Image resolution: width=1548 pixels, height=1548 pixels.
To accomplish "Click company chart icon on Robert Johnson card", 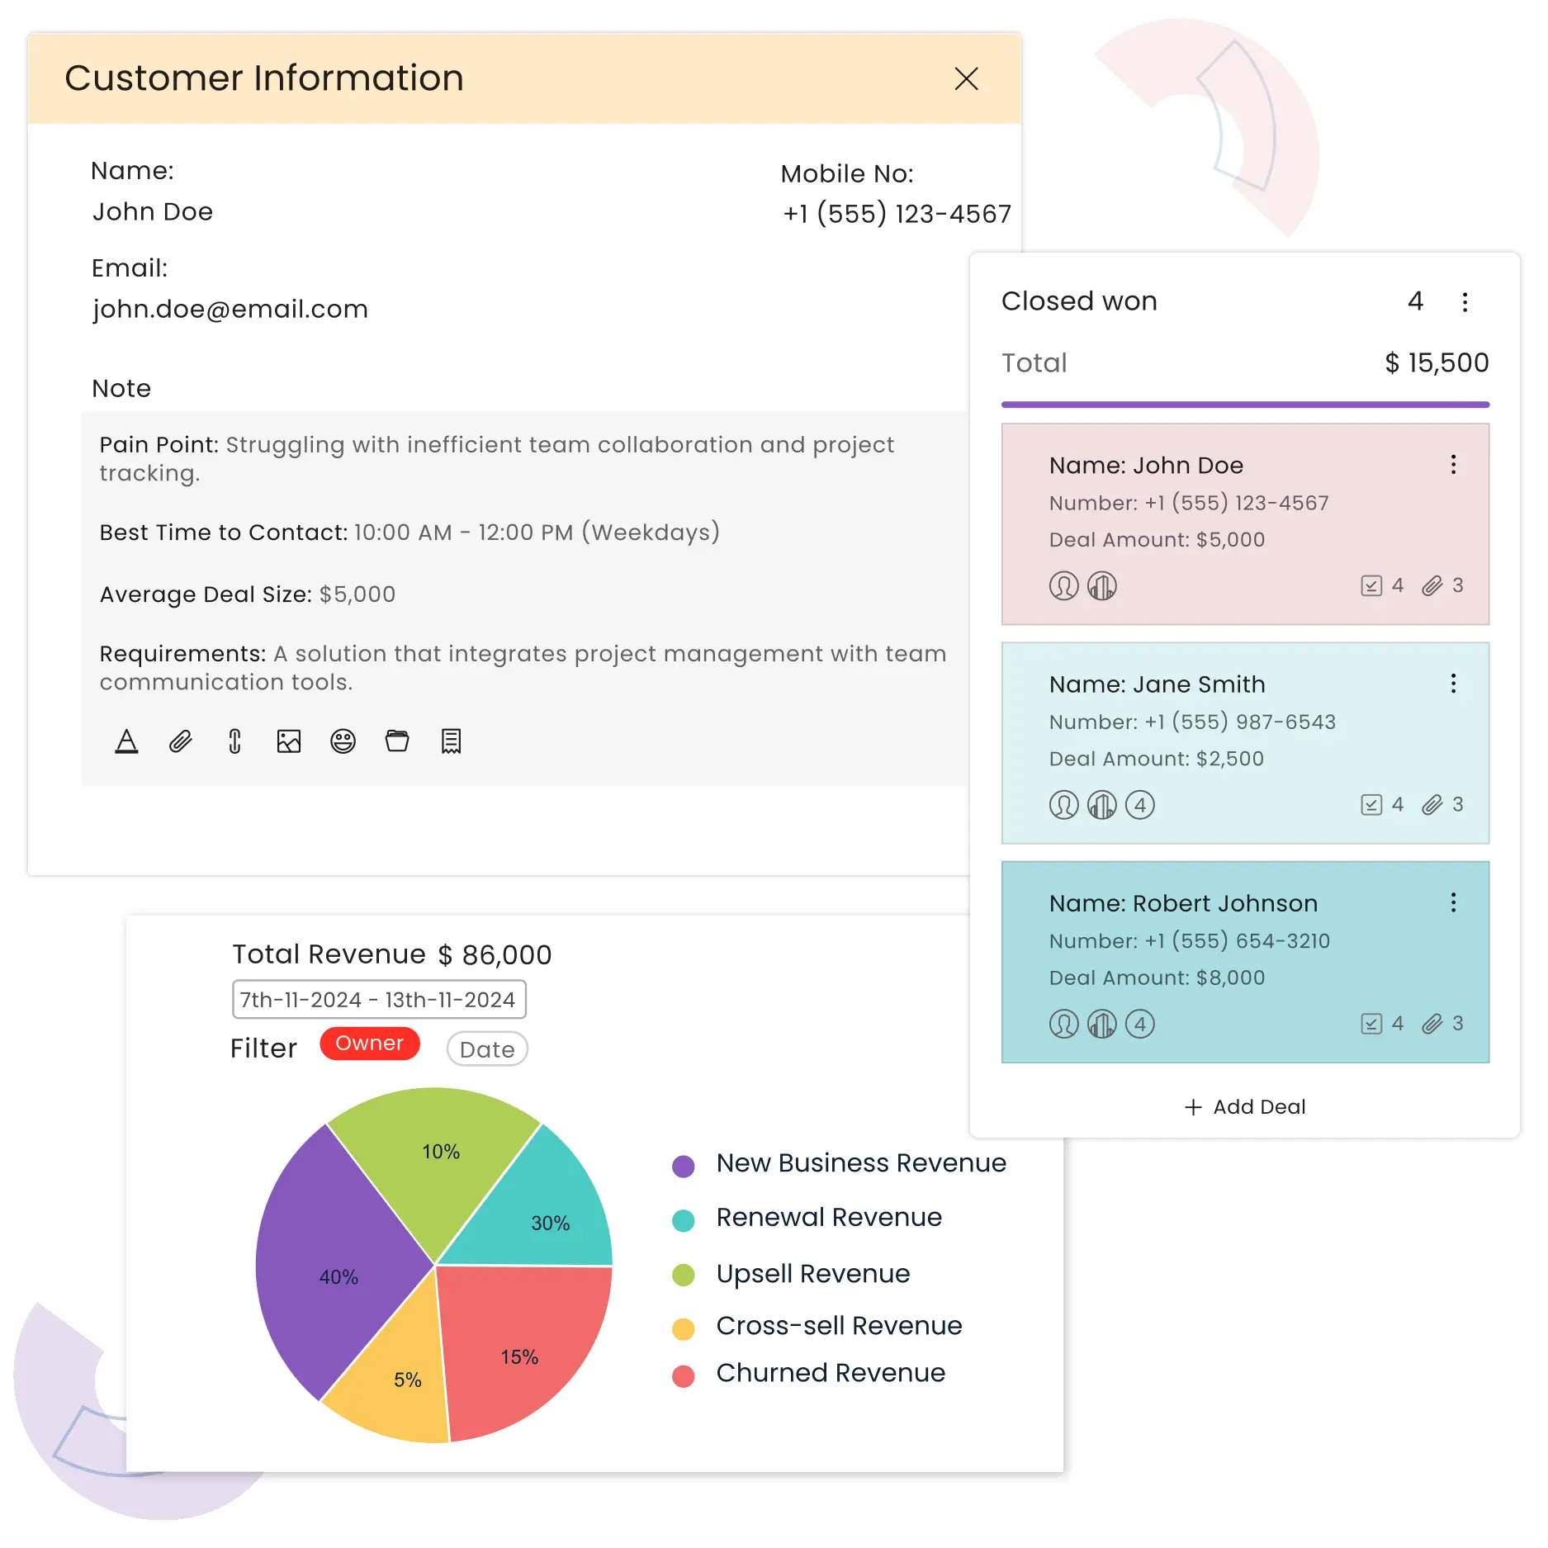I will 1102,1025.
